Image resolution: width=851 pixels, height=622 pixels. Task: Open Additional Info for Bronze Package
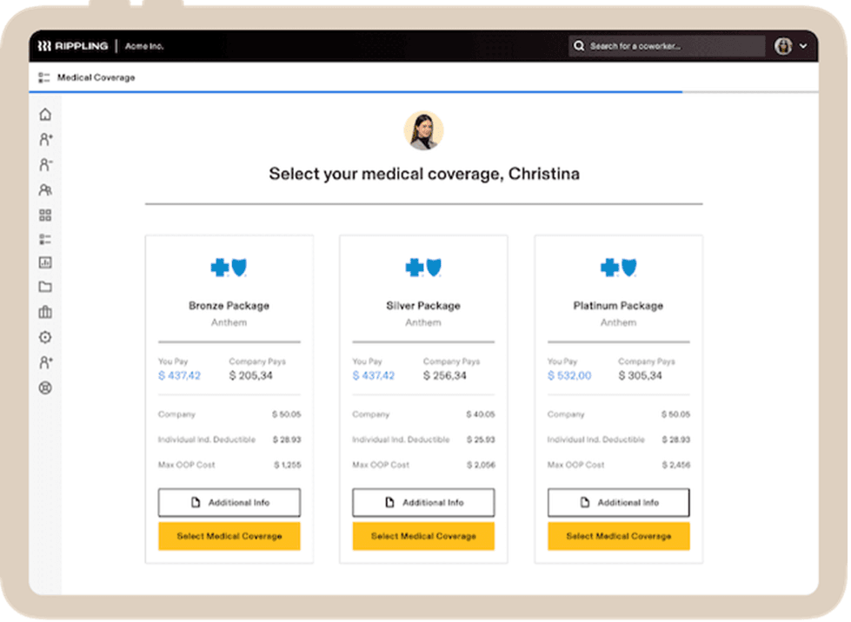coord(229,502)
